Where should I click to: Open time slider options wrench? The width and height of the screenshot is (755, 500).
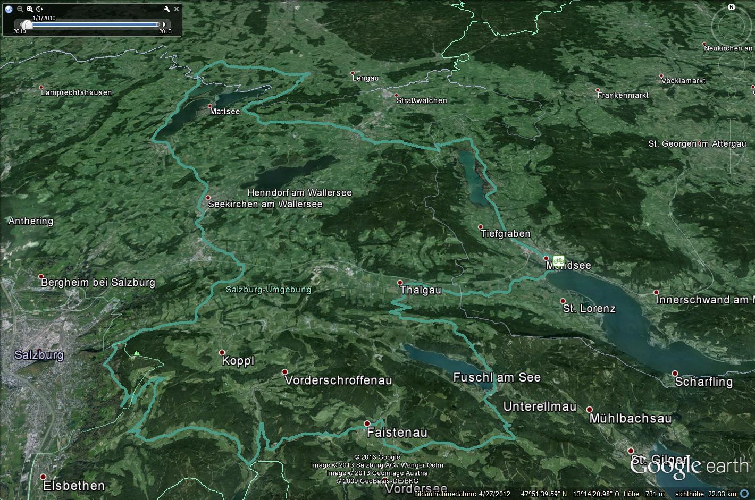pos(167,9)
